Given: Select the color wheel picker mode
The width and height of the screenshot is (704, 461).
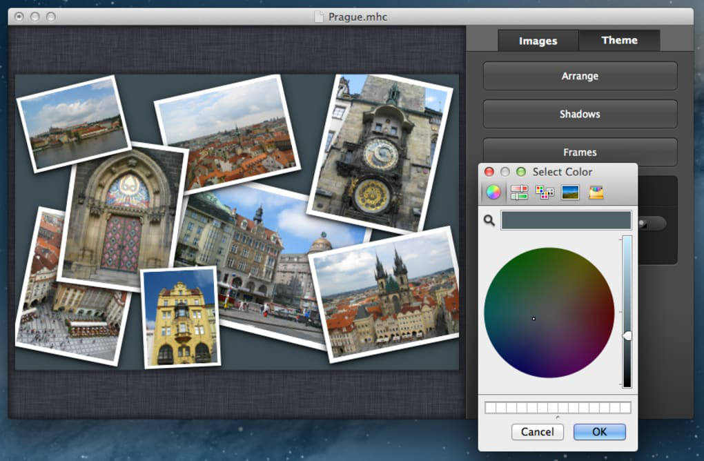Looking at the screenshot, I should 493,193.
